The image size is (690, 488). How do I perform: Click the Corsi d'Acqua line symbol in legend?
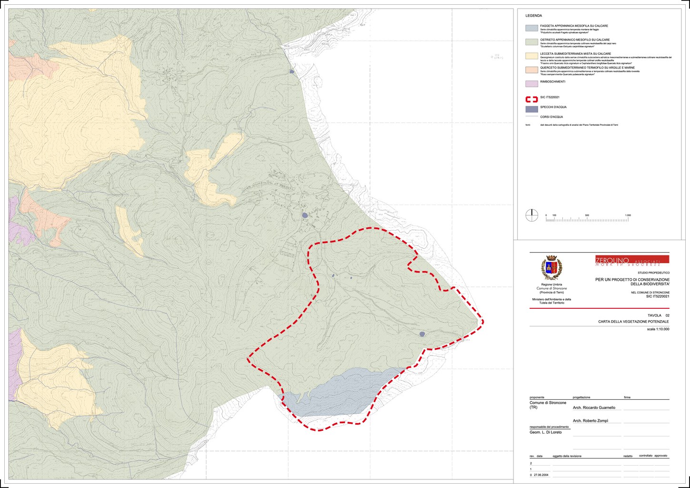531,116
